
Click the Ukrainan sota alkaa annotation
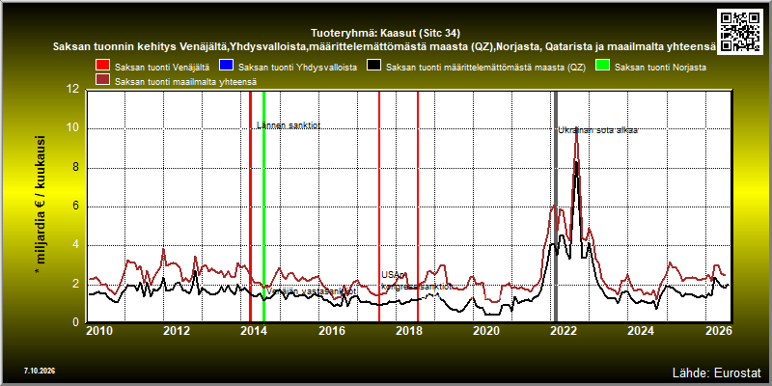coord(597,130)
